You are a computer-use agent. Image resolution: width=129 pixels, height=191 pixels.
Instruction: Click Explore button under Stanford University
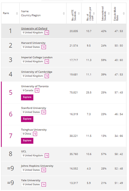click(x=27, y=119)
